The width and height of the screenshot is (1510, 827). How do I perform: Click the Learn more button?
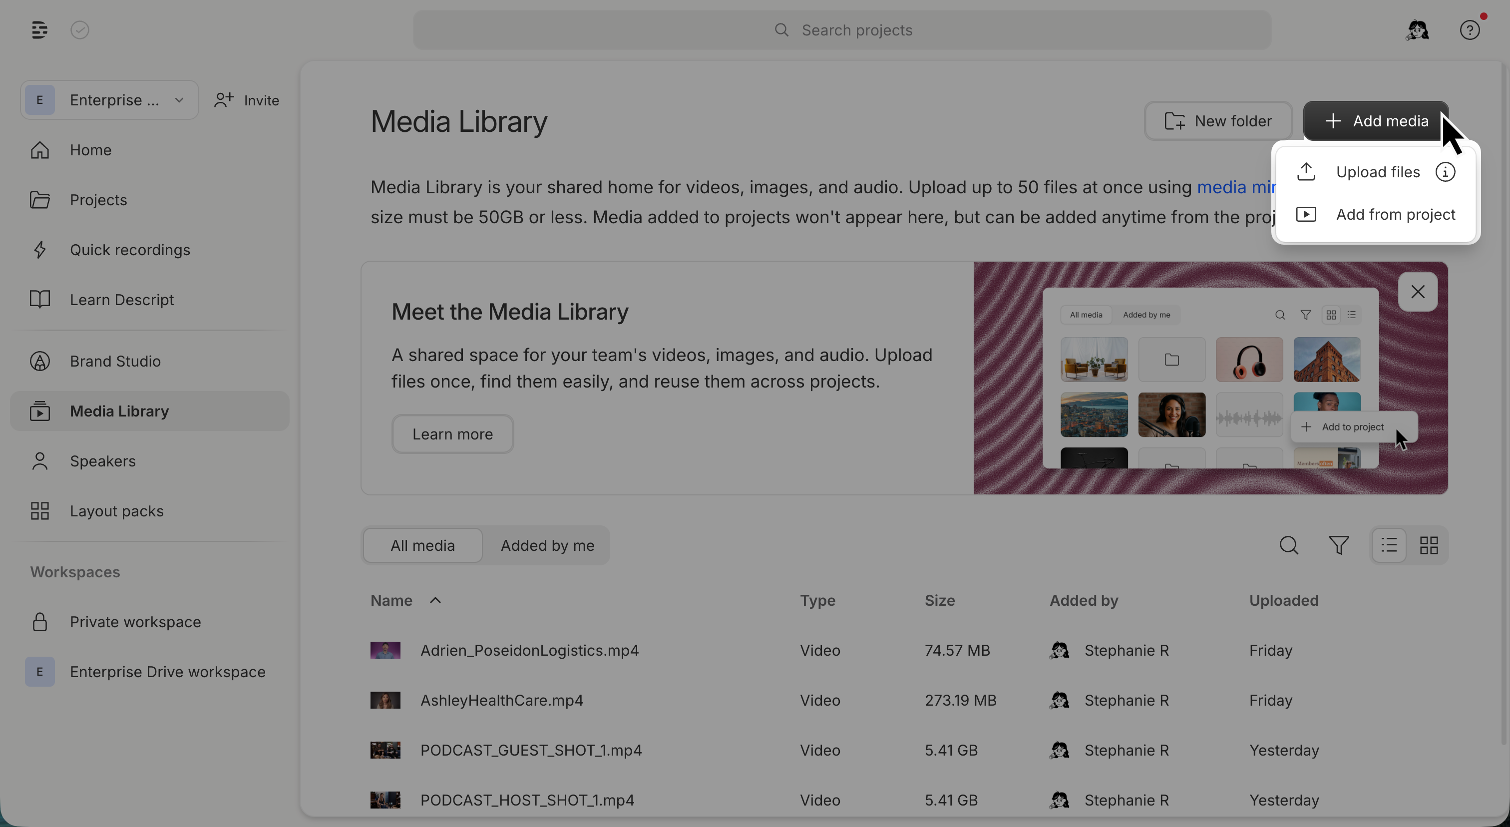pos(452,433)
